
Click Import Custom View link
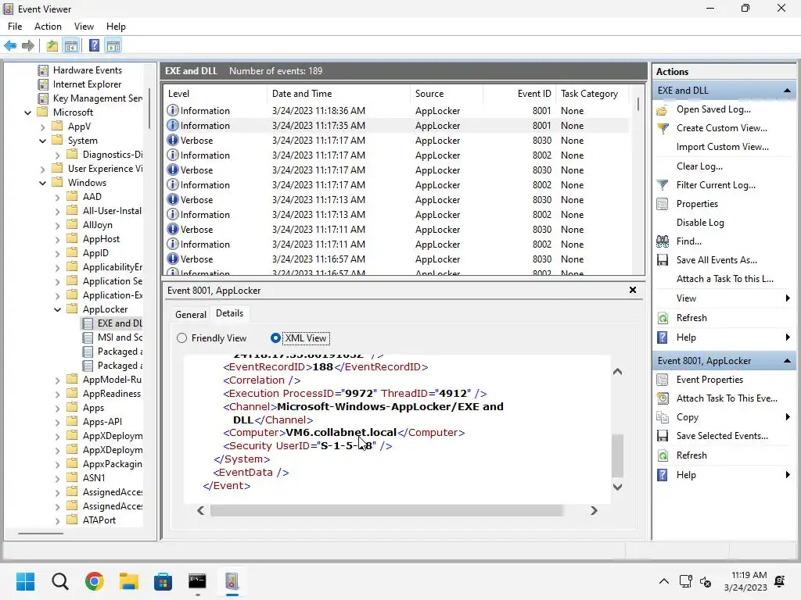(x=722, y=147)
